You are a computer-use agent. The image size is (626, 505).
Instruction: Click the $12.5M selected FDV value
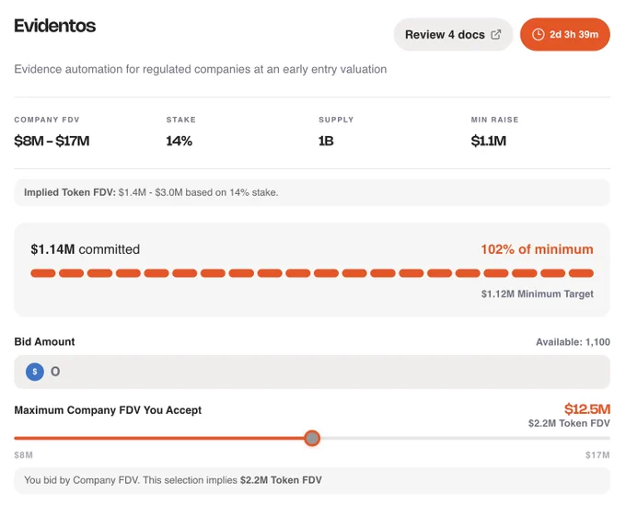coord(587,408)
